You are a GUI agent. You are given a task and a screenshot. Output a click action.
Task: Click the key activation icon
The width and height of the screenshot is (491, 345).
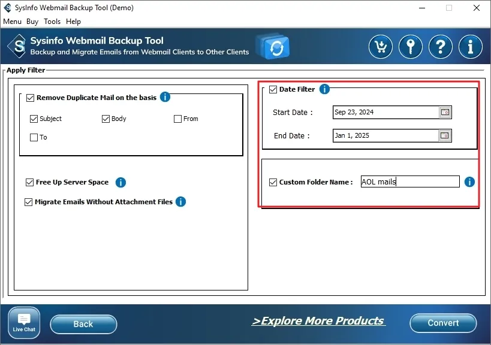(x=411, y=47)
